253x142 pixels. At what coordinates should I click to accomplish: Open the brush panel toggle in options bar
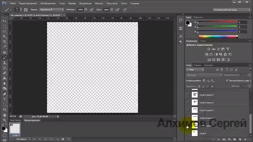click(26, 10)
